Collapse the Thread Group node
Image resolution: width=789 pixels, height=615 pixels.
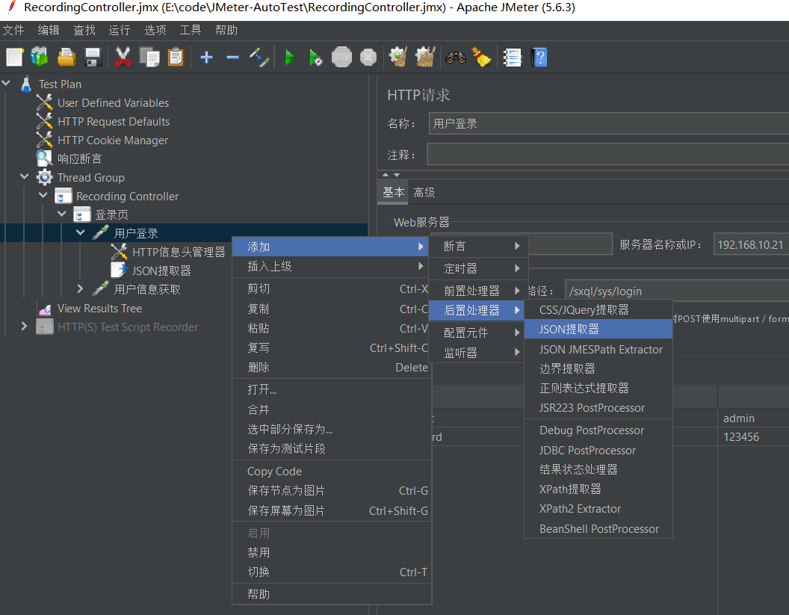click(24, 176)
